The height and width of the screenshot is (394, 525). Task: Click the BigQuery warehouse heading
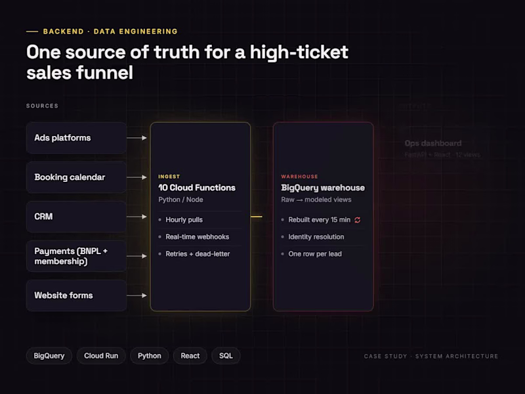point(323,188)
